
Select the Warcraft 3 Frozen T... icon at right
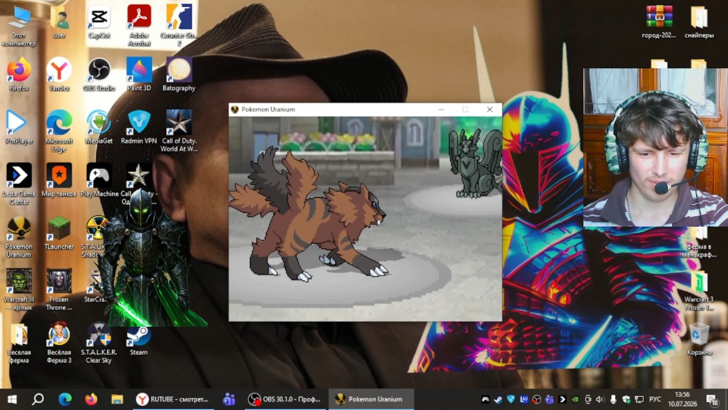tap(699, 290)
